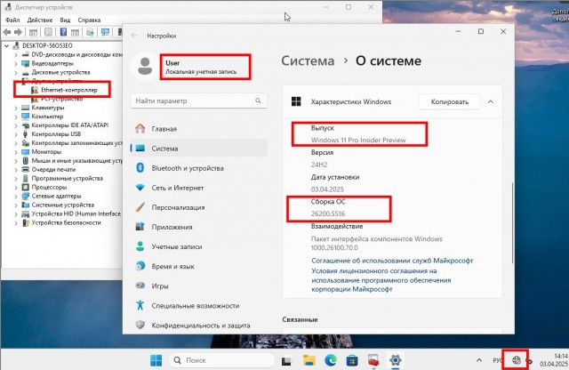Open the Properties toolbar icon in Device Manager
This screenshot has height=370, width=569.
48,32
